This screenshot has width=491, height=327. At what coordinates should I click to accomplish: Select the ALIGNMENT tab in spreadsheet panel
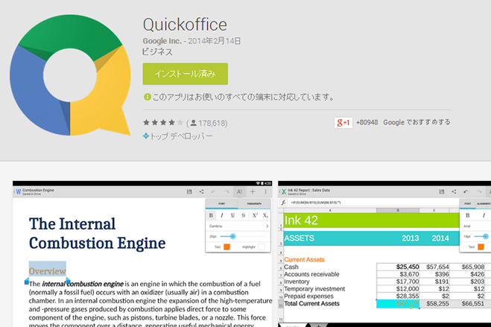click(x=484, y=203)
